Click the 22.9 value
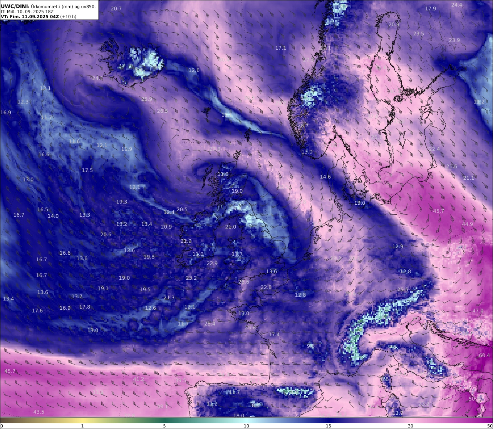This screenshot has width=493, height=429. 212,264
